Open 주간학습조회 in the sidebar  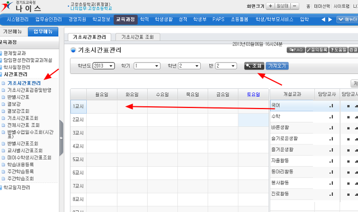click(x=21, y=178)
